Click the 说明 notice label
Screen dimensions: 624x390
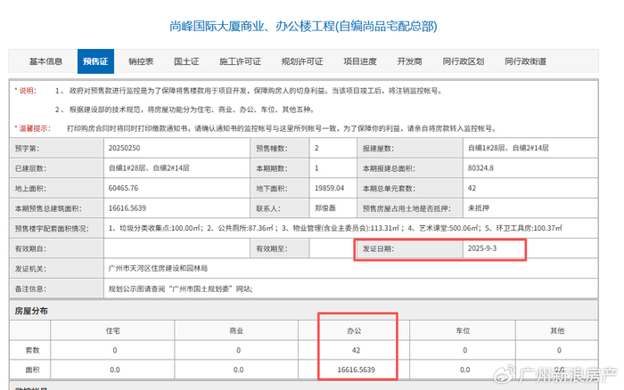[x=26, y=91]
